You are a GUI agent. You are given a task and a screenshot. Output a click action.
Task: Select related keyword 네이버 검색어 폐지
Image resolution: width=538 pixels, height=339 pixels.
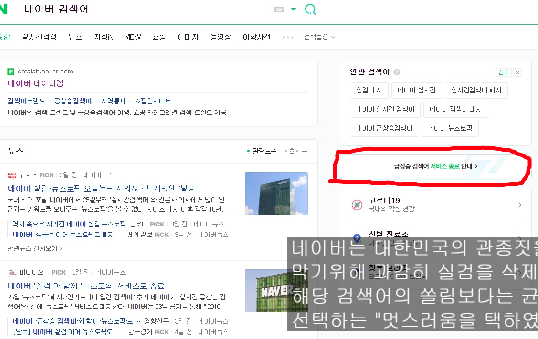pyautogui.click(x=455, y=109)
